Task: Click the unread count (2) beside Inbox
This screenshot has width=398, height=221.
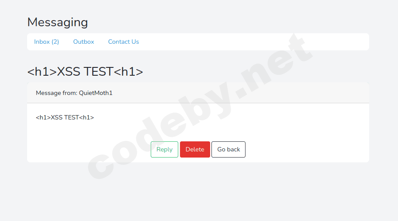Action: [x=55, y=42]
